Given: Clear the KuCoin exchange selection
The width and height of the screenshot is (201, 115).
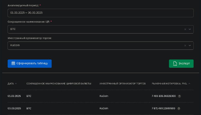Looking at the screenshot, I should tap(185, 45).
